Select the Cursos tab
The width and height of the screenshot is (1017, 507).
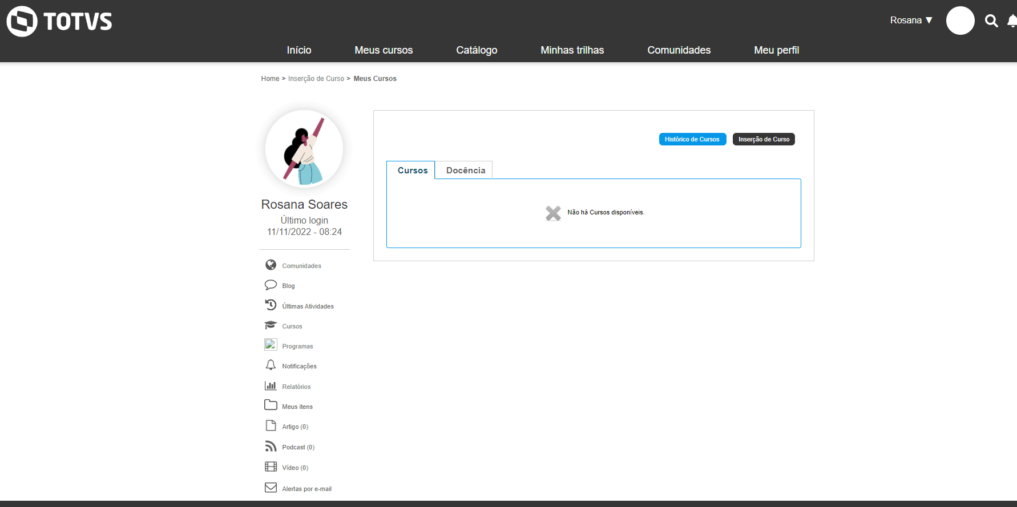(x=411, y=170)
